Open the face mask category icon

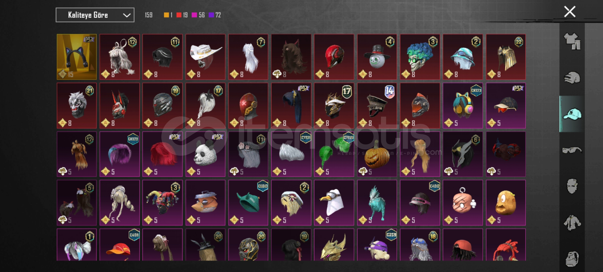pos(572,186)
